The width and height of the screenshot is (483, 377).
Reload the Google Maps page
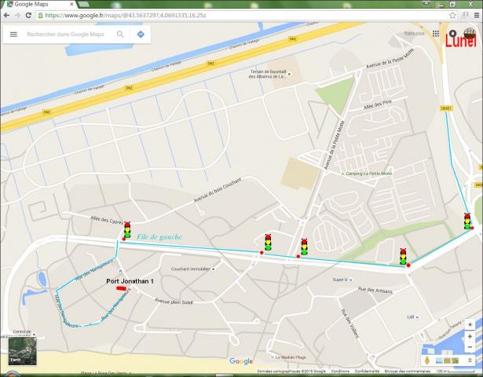[x=28, y=15]
